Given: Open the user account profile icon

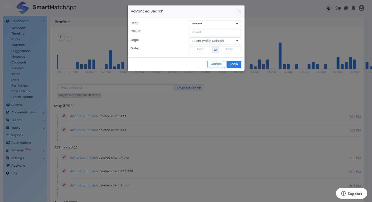Looking at the screenshot, I should click(361, 8).
